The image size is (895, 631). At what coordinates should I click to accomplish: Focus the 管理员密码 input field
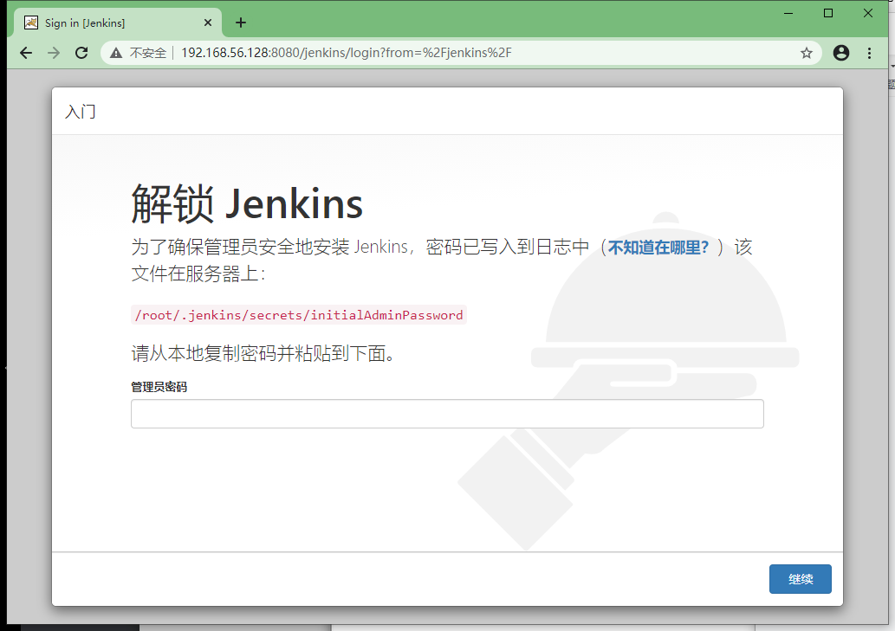pyautogui.click(x=447, y=414)
